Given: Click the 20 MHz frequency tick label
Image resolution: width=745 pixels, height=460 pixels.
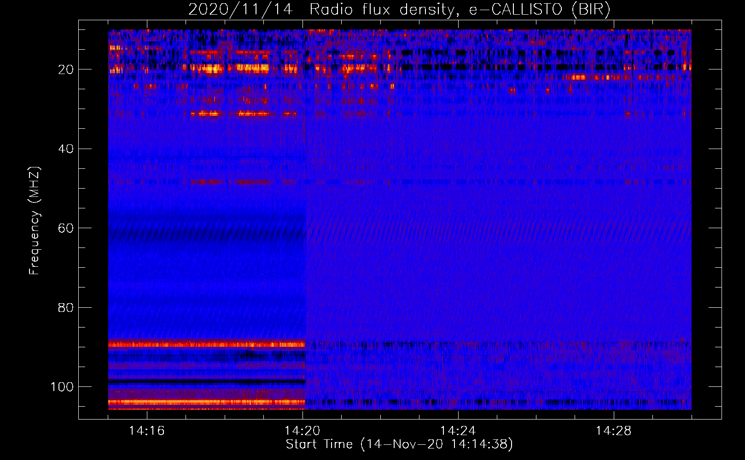Looking at the screenshot, I should click(x=66, y=69).
